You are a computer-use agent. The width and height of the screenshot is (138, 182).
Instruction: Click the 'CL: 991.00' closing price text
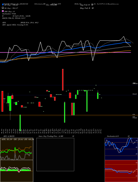(51, 5)
